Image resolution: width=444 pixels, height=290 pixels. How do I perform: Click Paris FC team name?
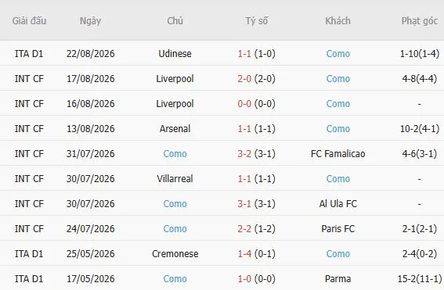(x=338, y=229)
